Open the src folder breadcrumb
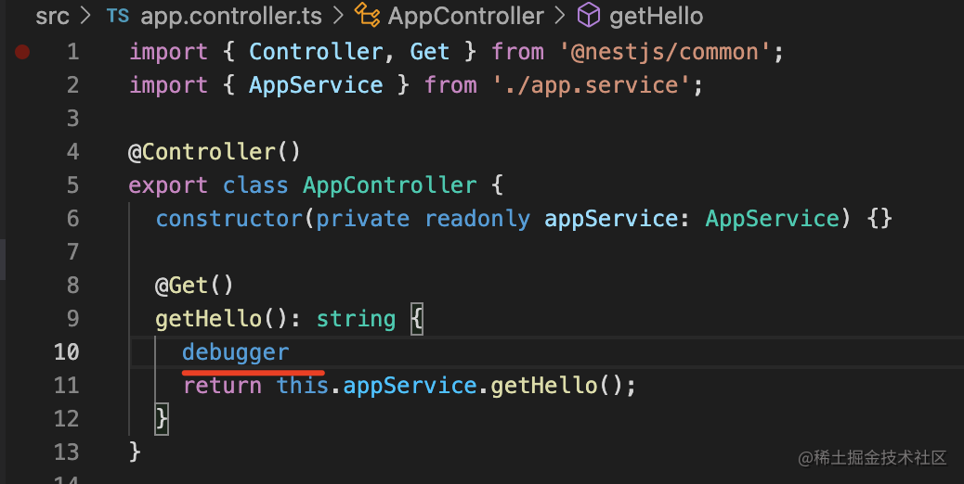The image size is (964, 484). click(x=53, y=16)
